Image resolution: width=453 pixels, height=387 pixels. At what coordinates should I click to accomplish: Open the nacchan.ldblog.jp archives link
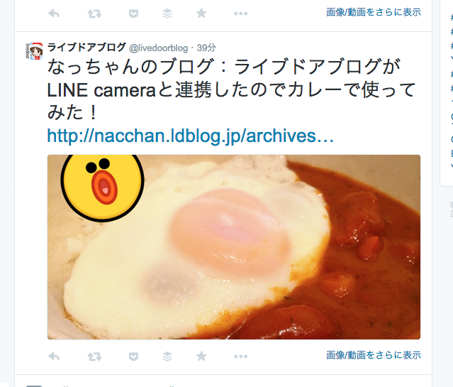coord(191,136)
